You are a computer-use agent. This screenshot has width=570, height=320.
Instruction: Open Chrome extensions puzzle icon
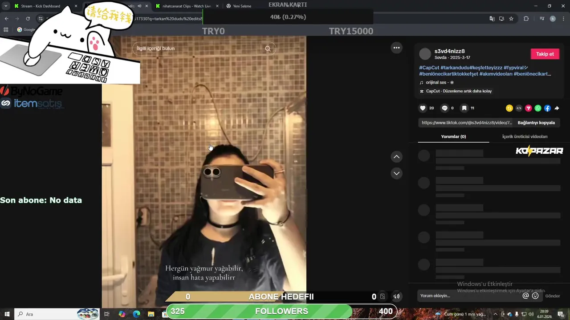coord(526,19)
